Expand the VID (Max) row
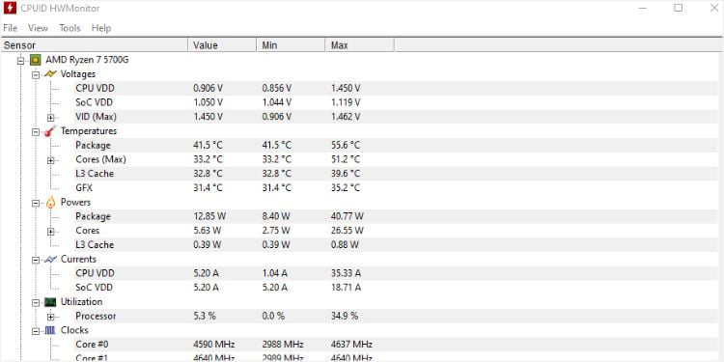Viewport: 724px width, 362px height. 51,117
